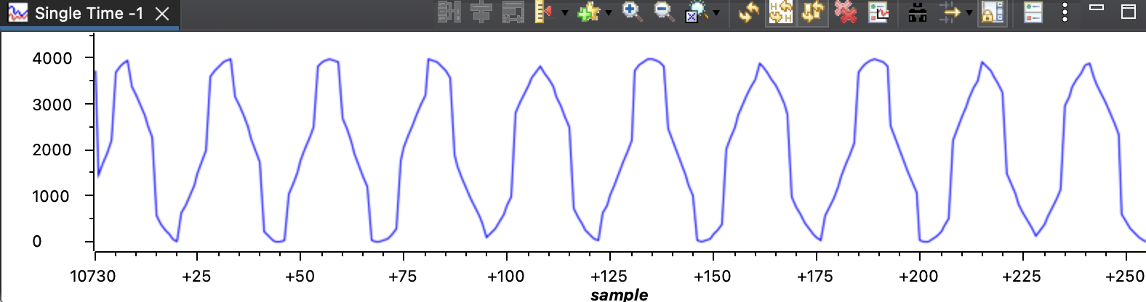Click the legend list view icon
Screen dimensions: 1146x302
[x=1033, y=12]
